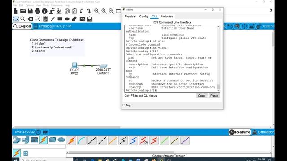The width and height of the screenshot is (287, 161).
Task: Choose Automatic connection type lightning cable
Action: click(x=71, y=140)
